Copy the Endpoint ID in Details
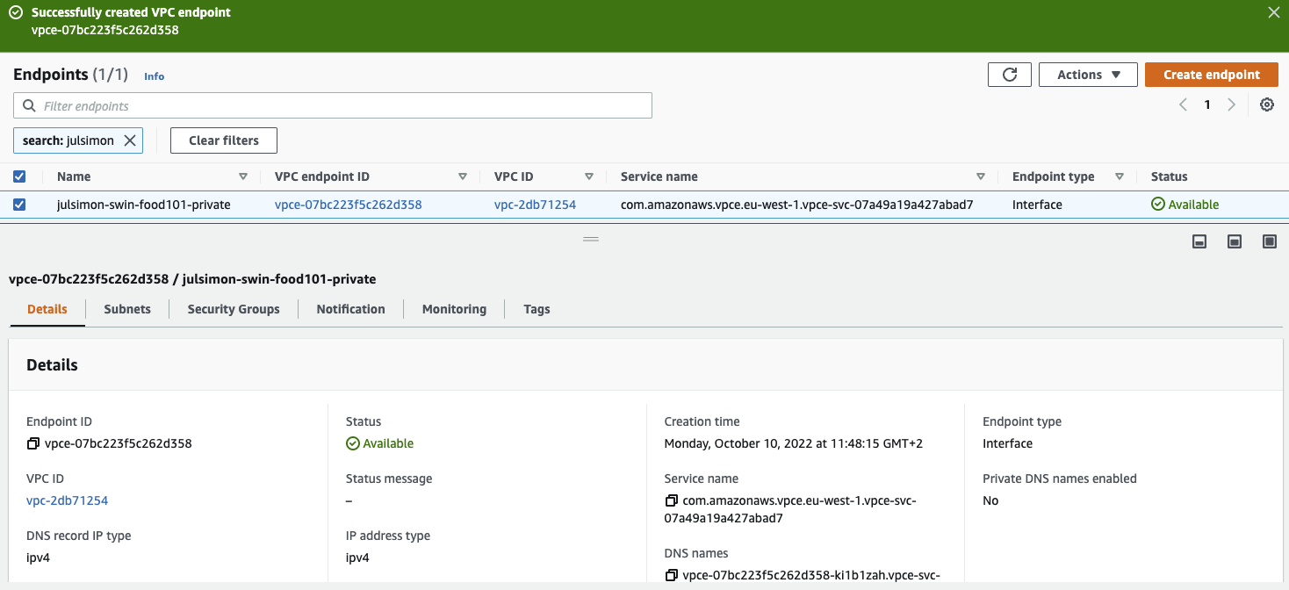The width and height of the screenshot is (1289, 590). click(x=33, y=443)
